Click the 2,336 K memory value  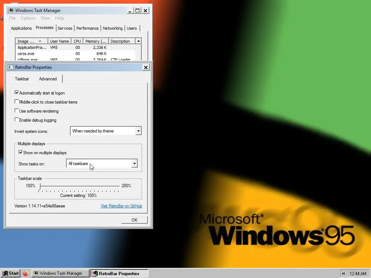[x=100, y=47]
